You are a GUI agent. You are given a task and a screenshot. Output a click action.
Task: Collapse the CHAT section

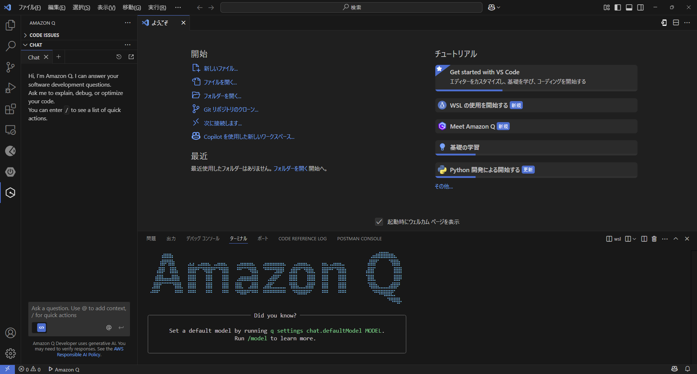[x=36, y=45]
